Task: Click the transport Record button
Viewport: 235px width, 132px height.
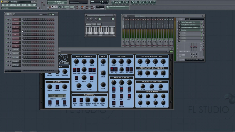Action: tap(60, 7)
